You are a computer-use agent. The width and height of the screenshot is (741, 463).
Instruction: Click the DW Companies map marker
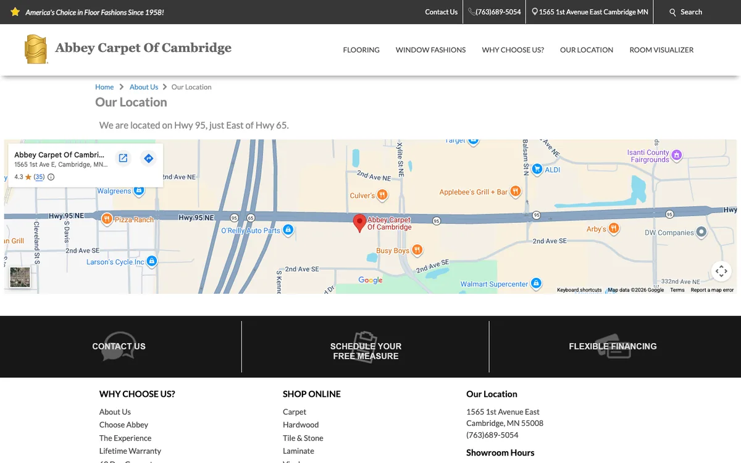point(701,232)
